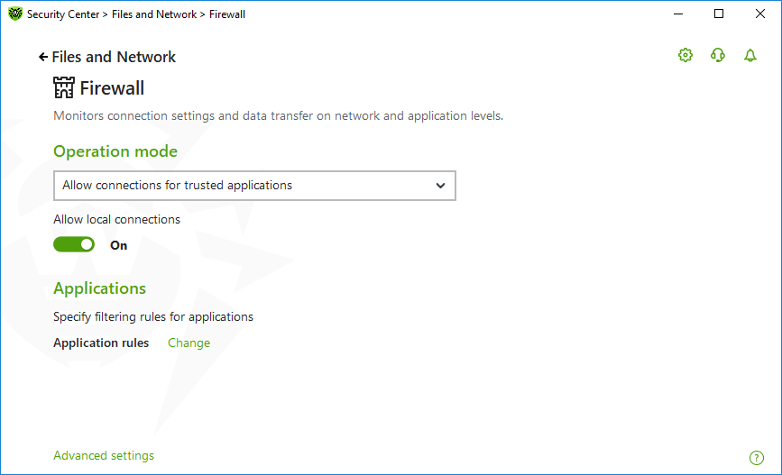The width and height of the screenshot is (782, 475).
Task: Click the Firewall heading title
Action: 112,88
